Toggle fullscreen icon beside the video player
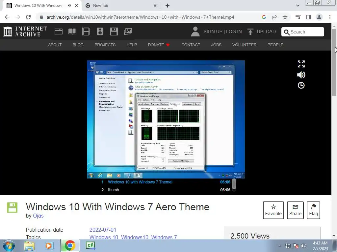Screen dimensions: 337x252 (x=301, y=64)
